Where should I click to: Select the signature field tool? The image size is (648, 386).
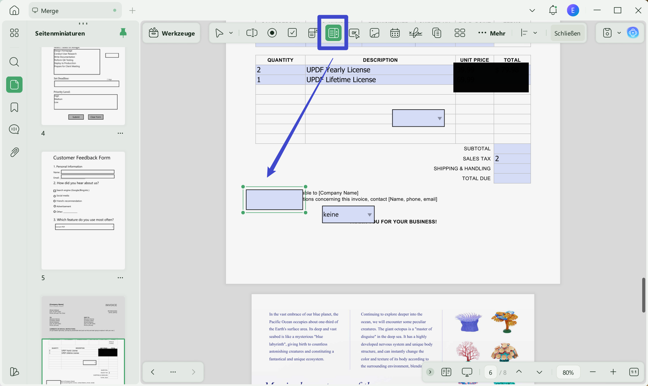coord(415,33)
